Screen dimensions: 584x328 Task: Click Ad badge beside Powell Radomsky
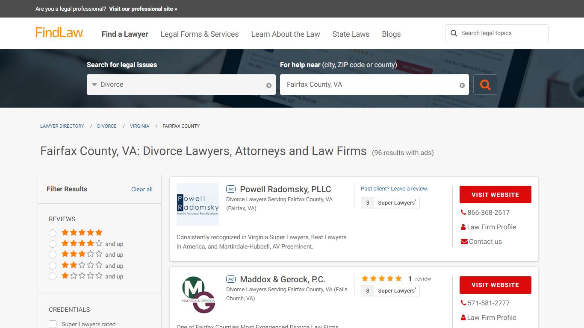point(231,189)
